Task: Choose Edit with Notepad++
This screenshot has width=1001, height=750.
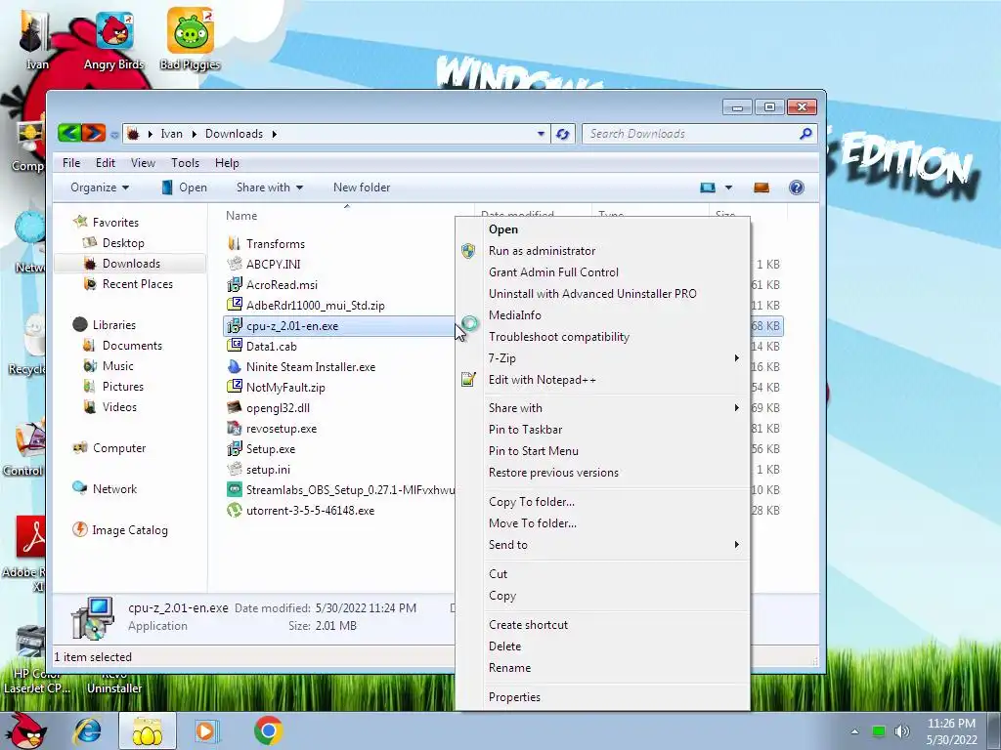Action: coord(542,380)
